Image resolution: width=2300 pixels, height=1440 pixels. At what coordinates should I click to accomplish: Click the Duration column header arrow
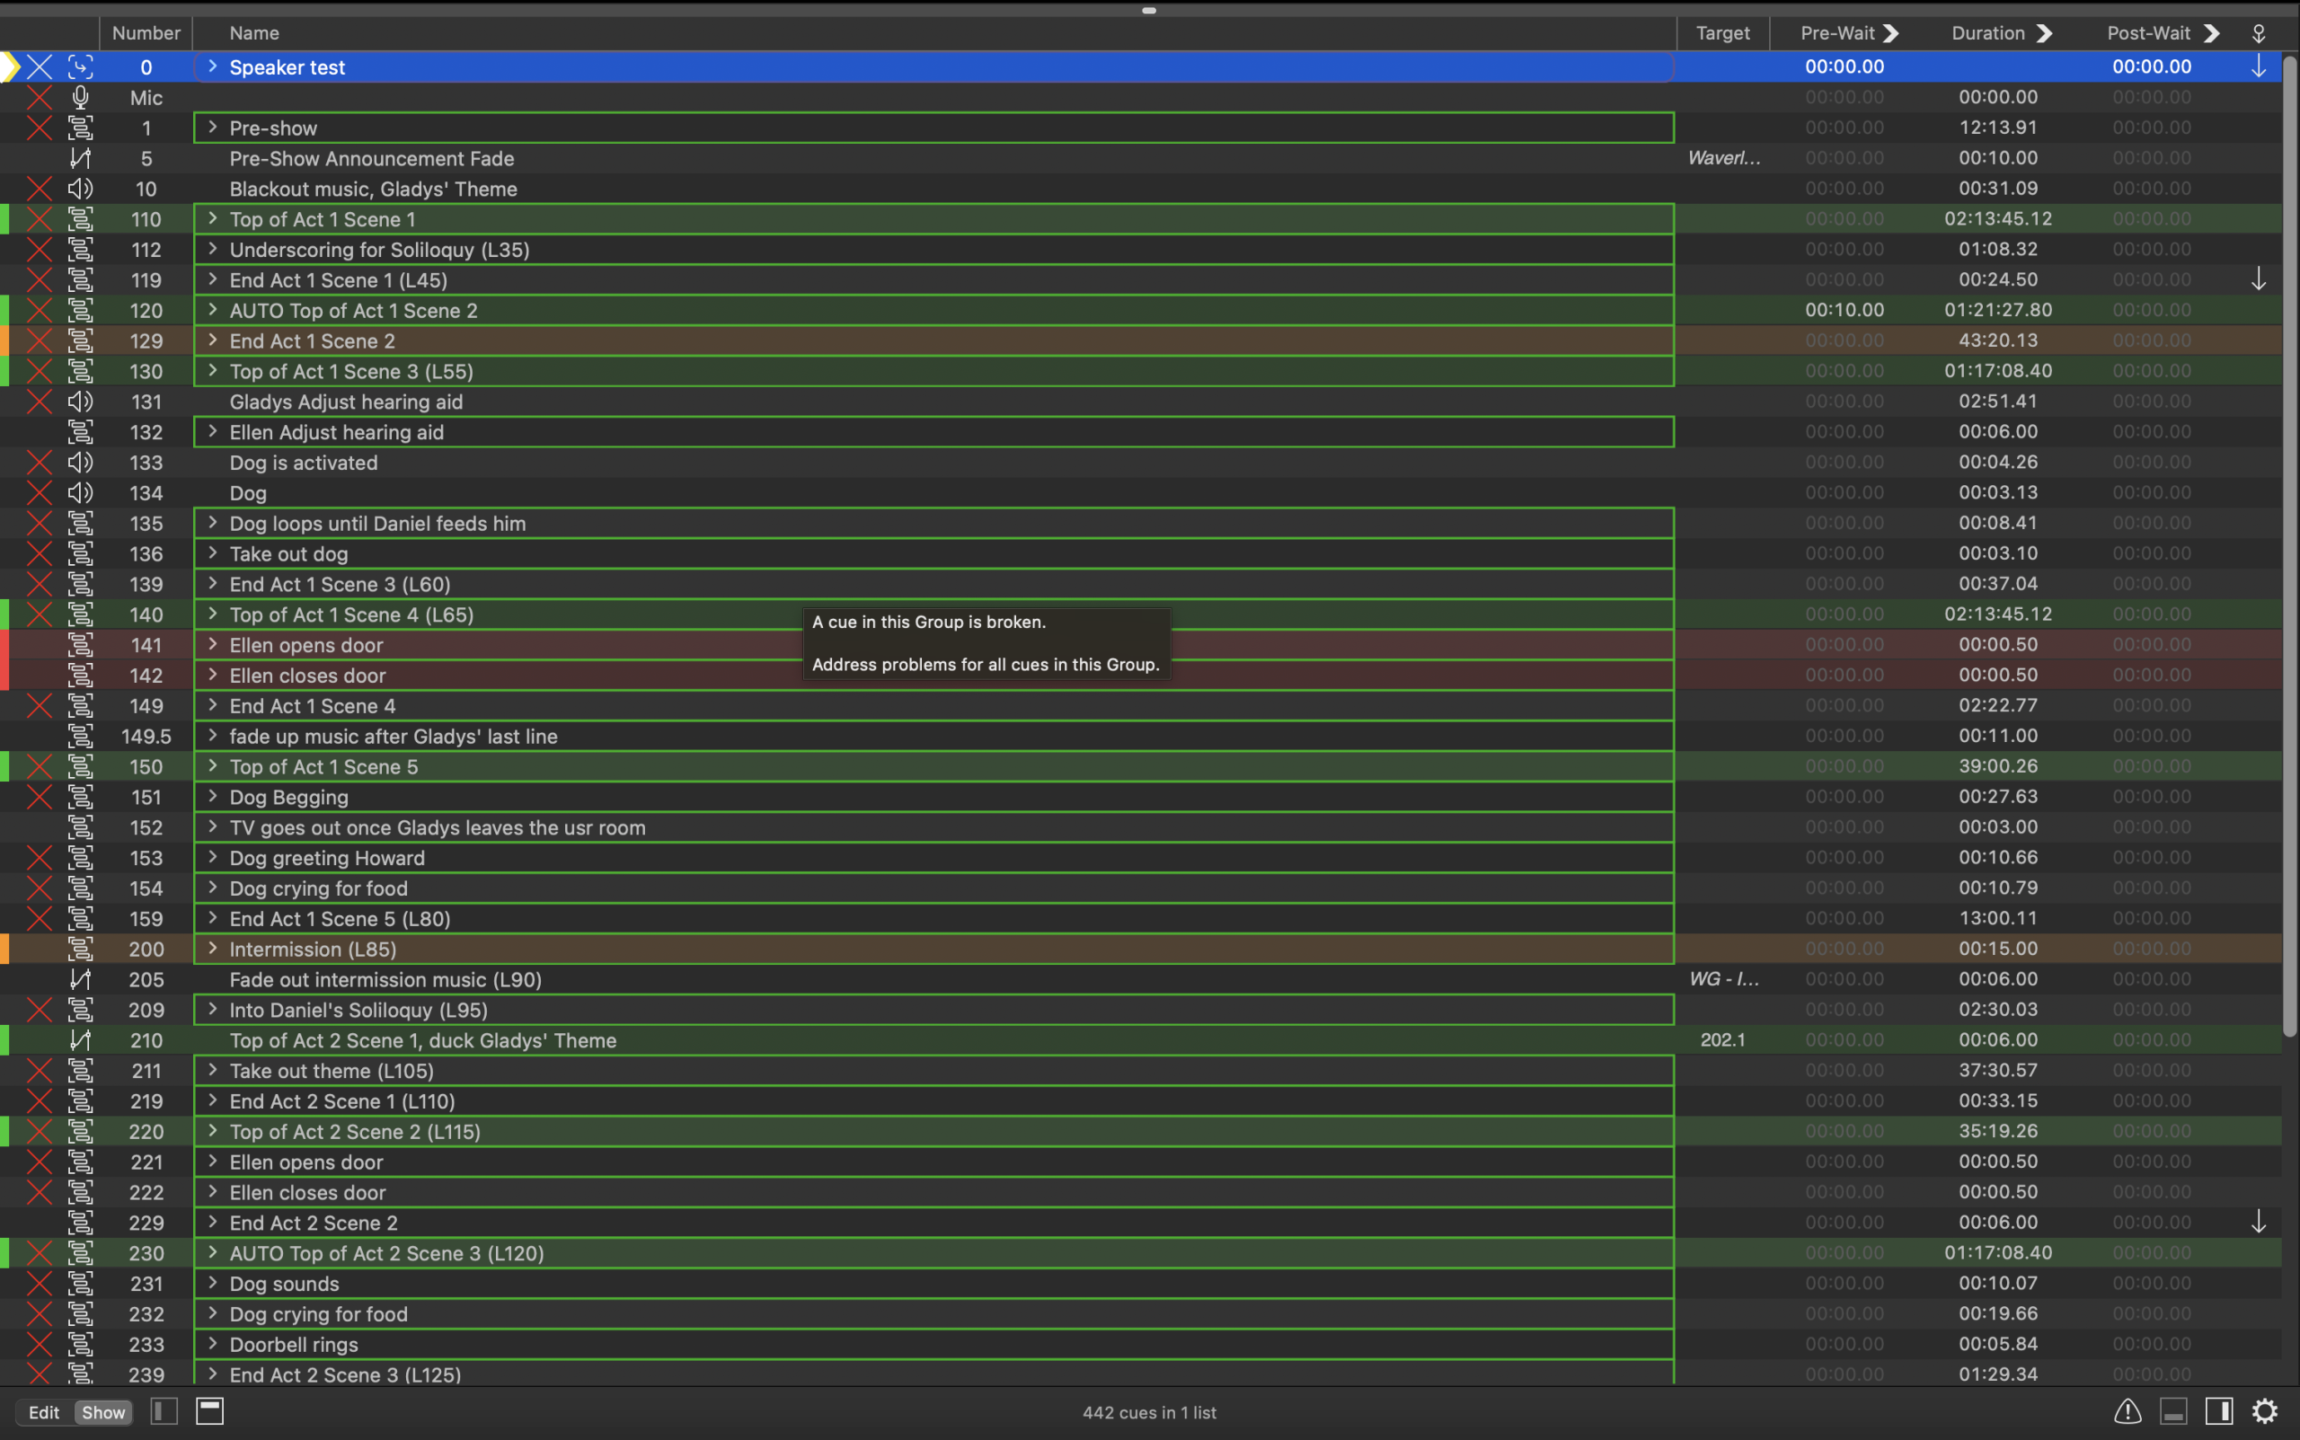2044,33
